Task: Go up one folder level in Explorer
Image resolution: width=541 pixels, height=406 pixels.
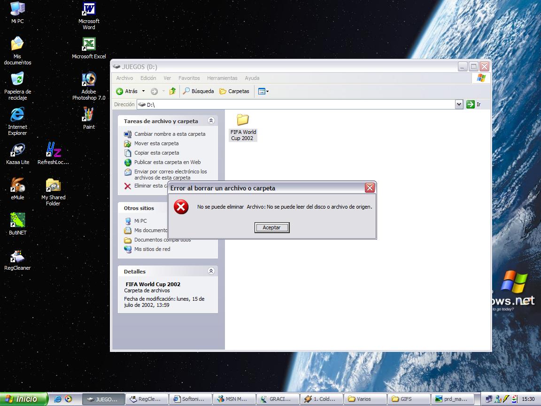Action: 172,91
